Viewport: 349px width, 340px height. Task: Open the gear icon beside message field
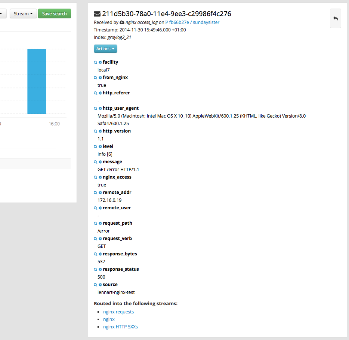pyautogui.click(x=100, y=162)
